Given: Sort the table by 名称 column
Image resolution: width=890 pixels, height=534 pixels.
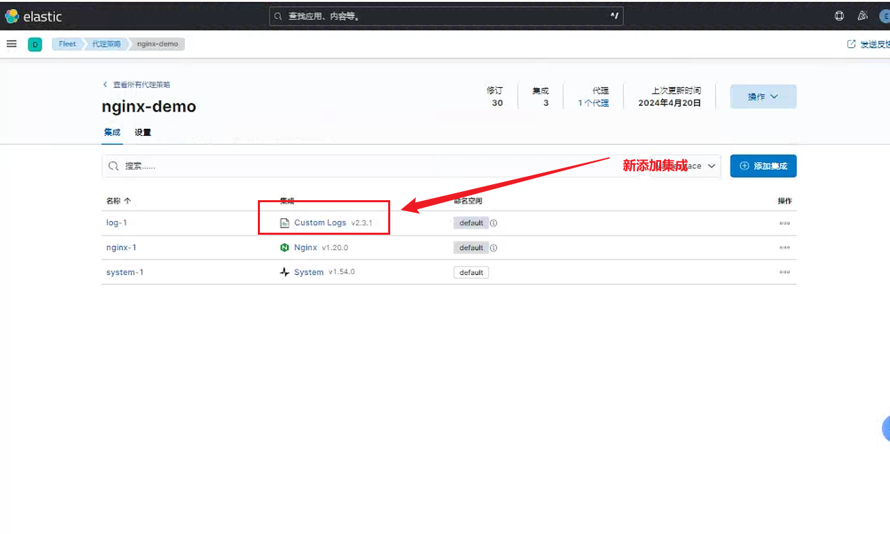Looking at the screenshot, I should (119, 201).
